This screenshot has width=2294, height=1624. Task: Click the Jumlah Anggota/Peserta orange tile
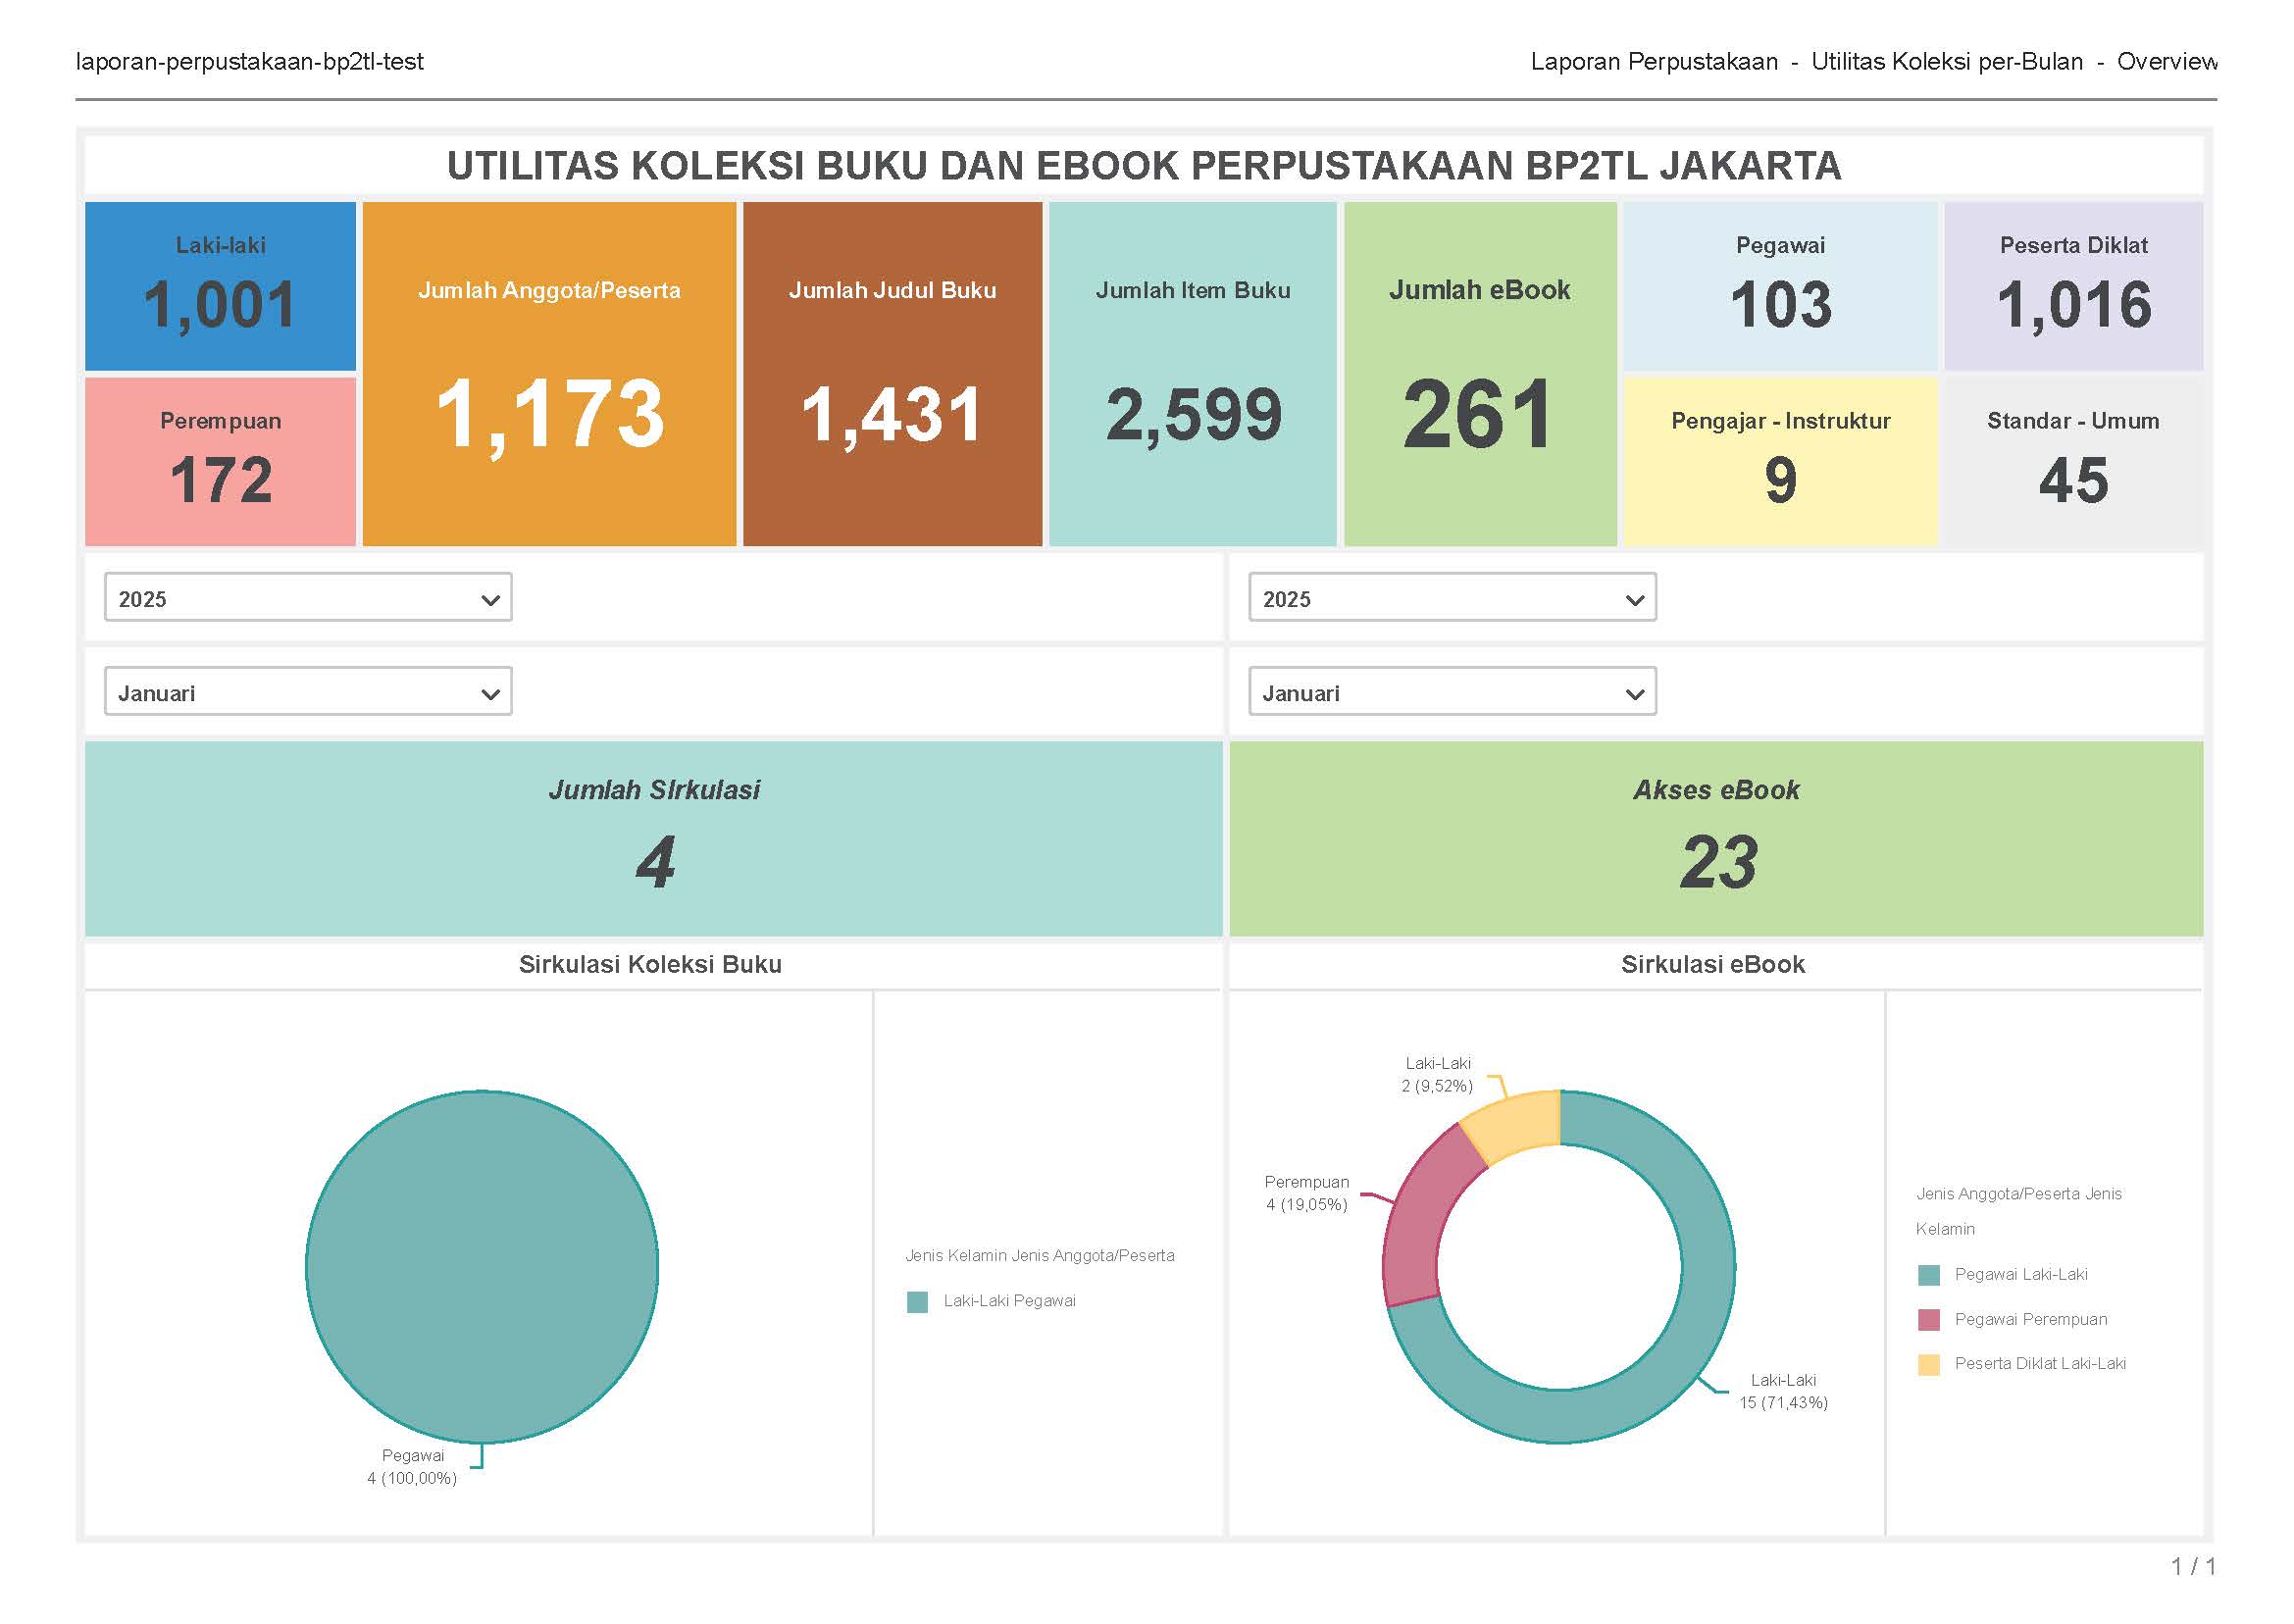[548, 373]
